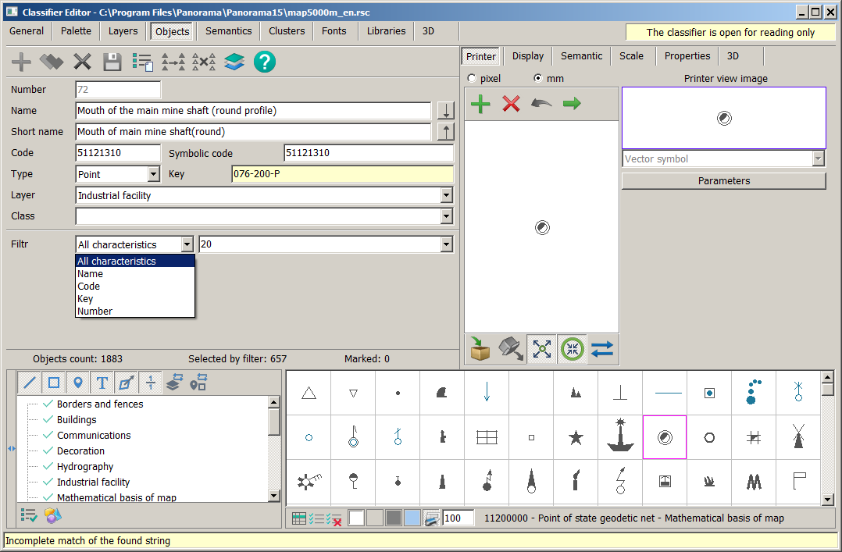Open the Layer dropdown showing Industrial facility
The height and width of the screenshot is (552, 842).
(446, 195)
